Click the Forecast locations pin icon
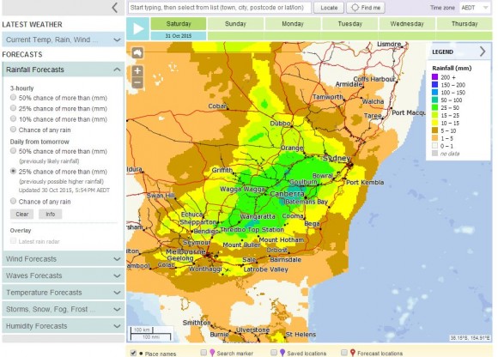Image resolution: width=498 pixels, height=357 pixels. (x=353, y=353)
